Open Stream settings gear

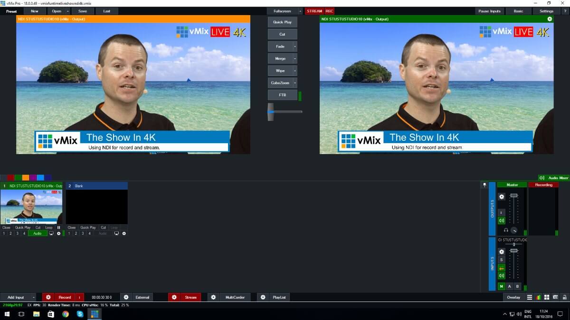click(x=174, y=297)
